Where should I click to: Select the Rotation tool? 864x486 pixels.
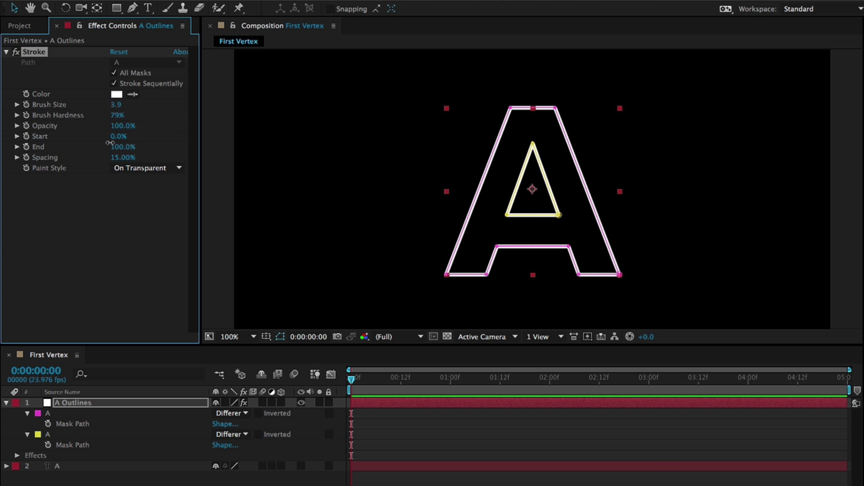coord(66,8)
